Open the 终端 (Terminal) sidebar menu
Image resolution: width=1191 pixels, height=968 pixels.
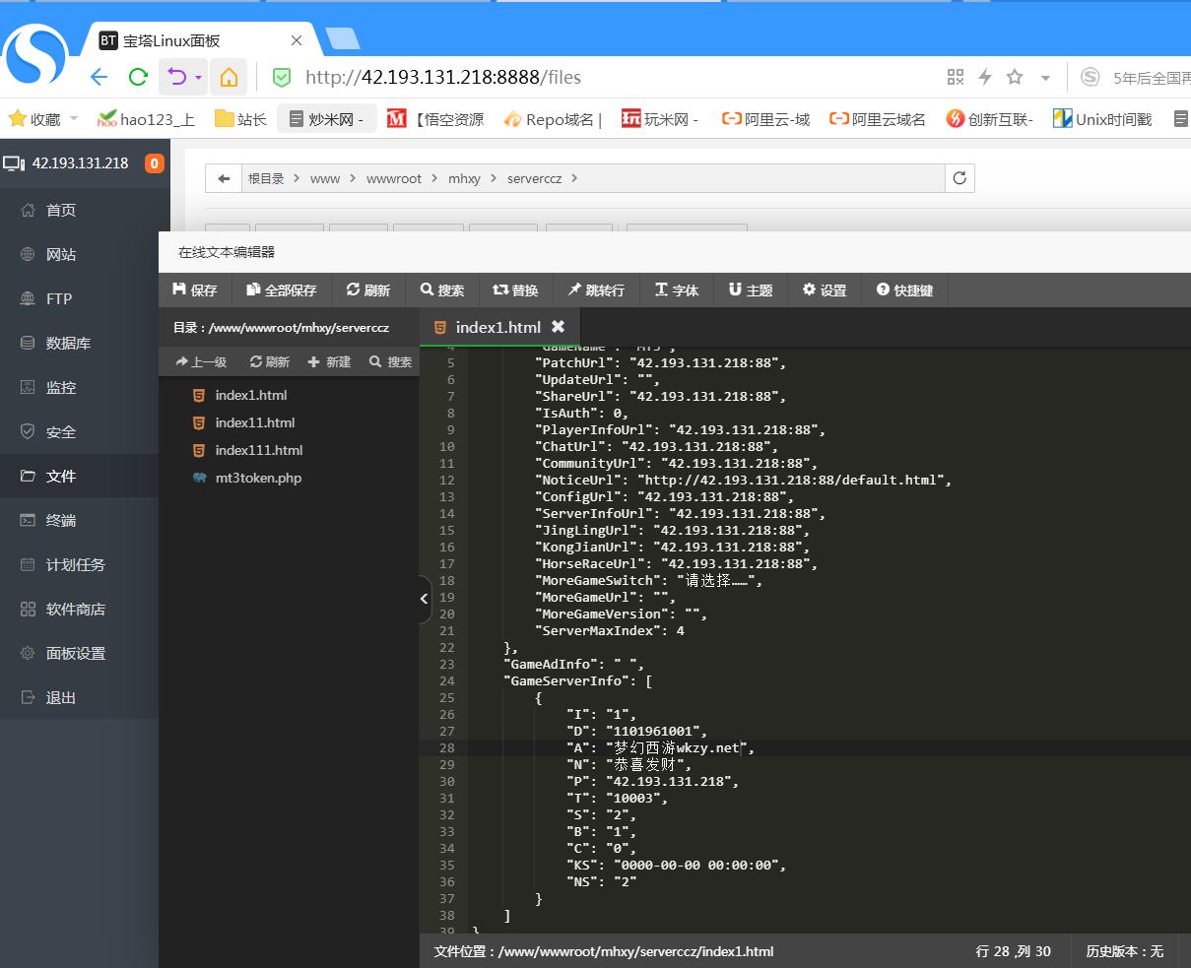click(x=61, y=521)
